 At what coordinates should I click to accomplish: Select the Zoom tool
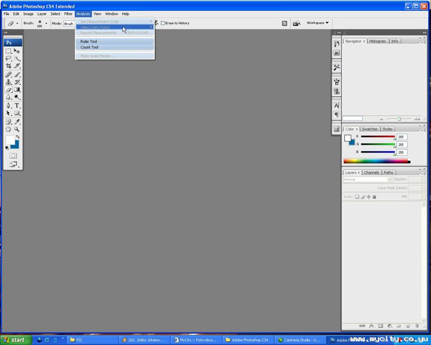(x=17, y=129)
